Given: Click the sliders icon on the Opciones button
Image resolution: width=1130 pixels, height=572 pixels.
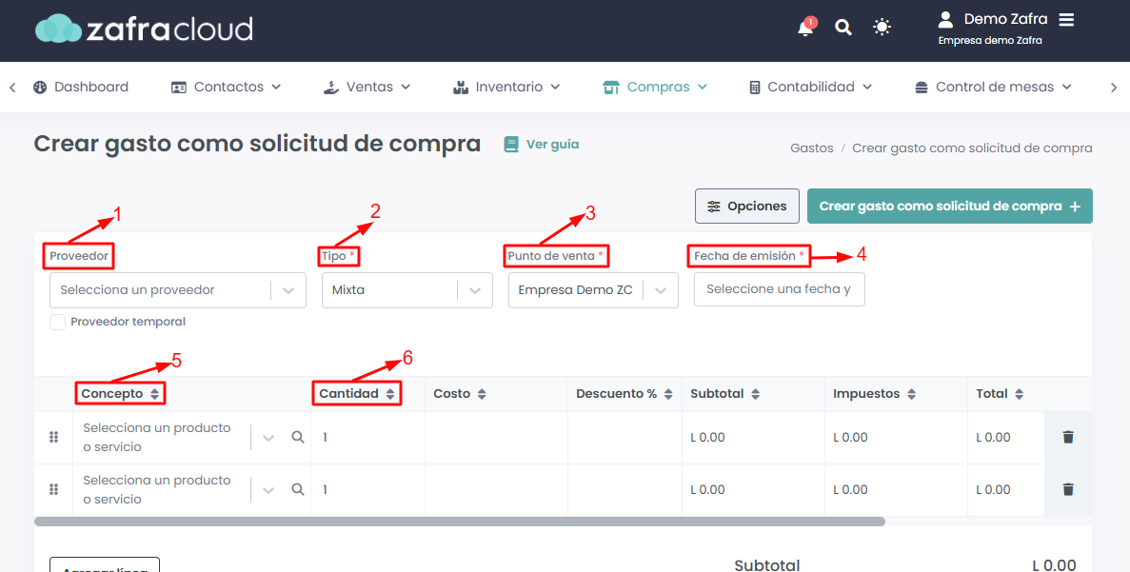Looking at the screenshot, I should click(x=713, y=207).
